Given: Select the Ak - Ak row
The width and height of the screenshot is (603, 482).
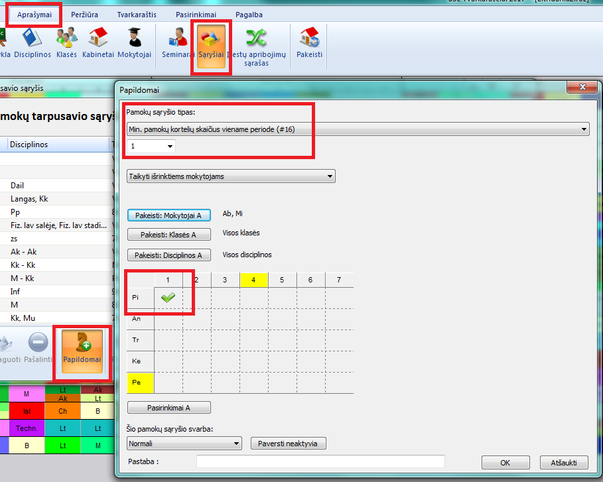Looking at the screenshot, I should tap(57, 252).
